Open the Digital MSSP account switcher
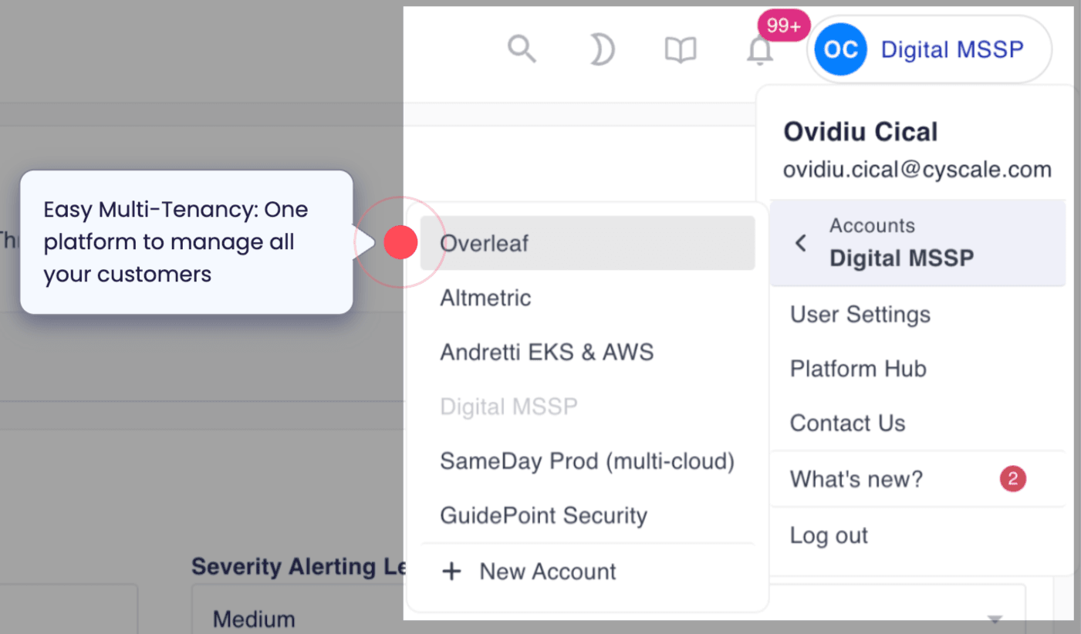 [x=951, y=49]
